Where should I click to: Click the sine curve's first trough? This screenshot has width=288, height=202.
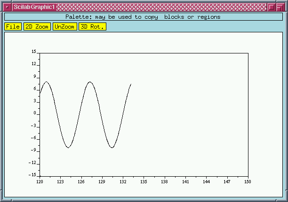tap(68, 148)
